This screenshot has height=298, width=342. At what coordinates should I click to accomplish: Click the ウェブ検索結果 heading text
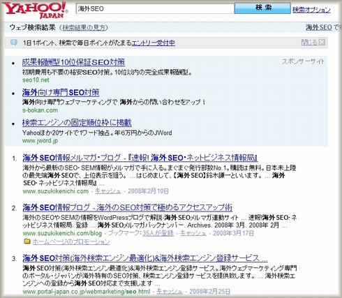[x=33, y=27]
